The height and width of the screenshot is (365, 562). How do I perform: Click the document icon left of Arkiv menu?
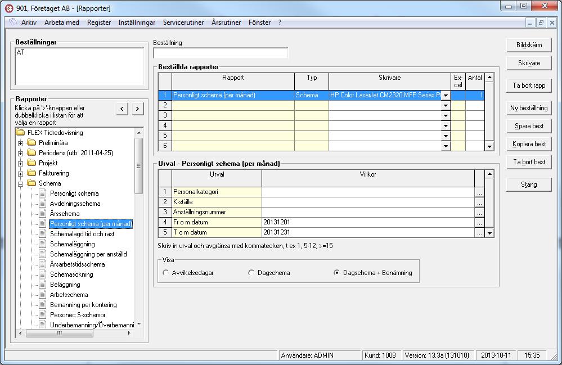pos(13,22)
